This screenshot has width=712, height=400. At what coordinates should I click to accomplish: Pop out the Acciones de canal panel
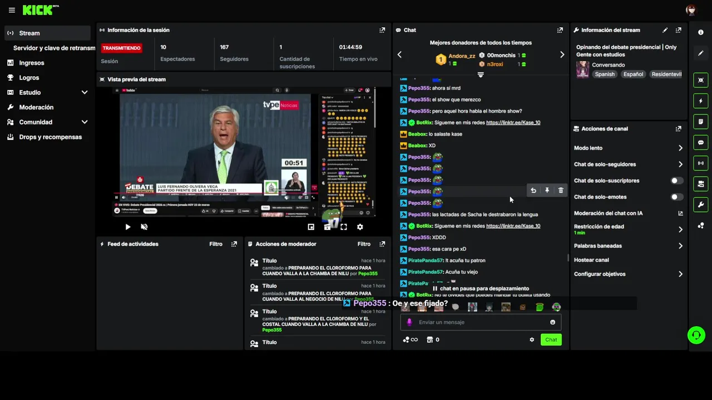[x=678, y=129]
